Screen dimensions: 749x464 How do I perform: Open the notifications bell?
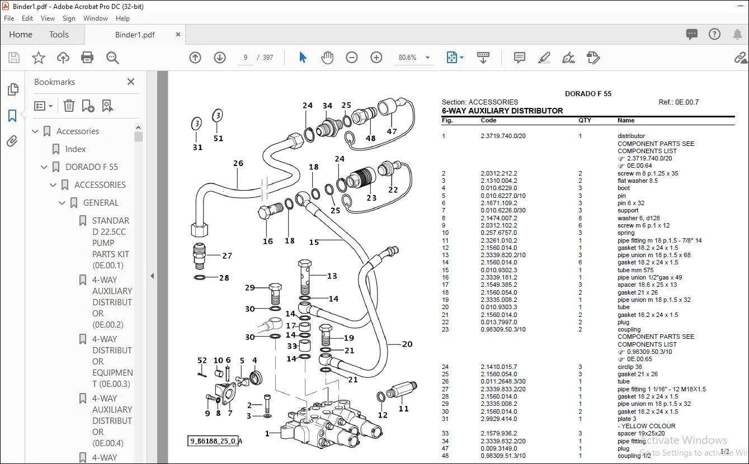[x=737, y=34]
